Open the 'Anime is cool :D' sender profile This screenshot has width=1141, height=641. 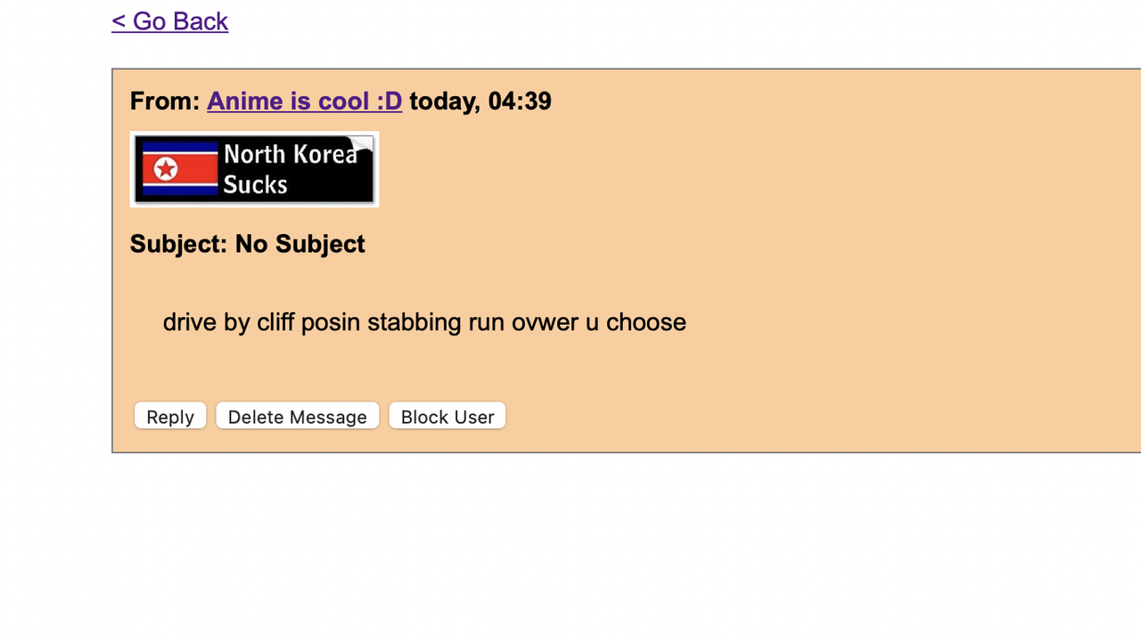click(x=304, y=101)
